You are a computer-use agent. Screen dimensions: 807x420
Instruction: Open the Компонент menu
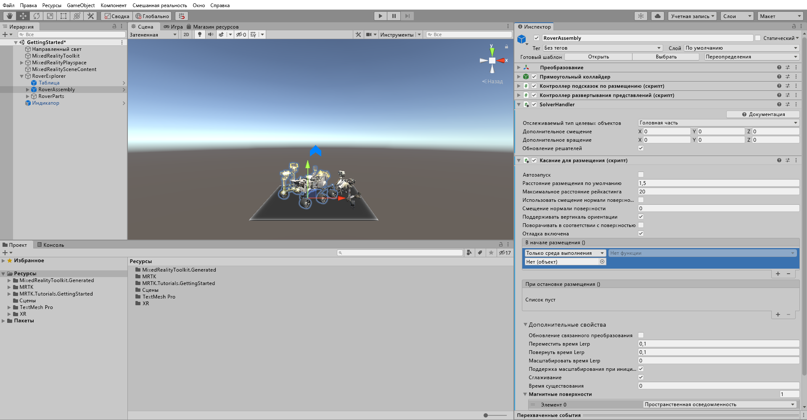[114, 5]
